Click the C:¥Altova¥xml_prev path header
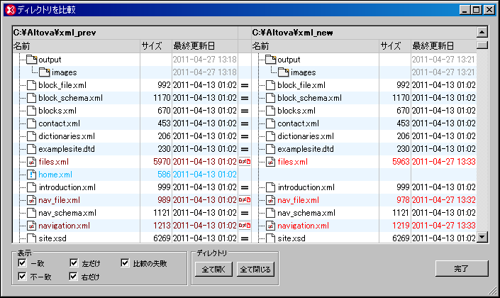This screenshot has height=298, width=500. pyautogui.click(x=55, y=33)
